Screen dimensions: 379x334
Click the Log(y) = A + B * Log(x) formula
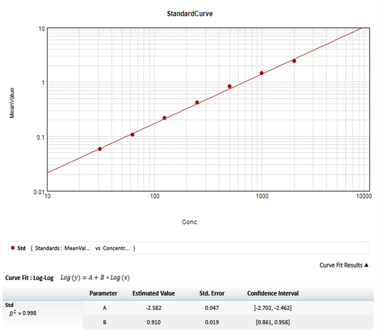95,278
